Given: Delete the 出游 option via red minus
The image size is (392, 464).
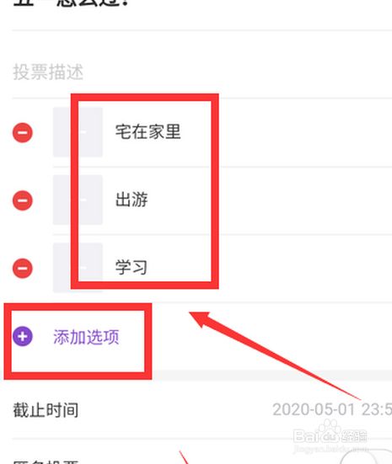Looking at the screenshot, I should click(23, 200).
